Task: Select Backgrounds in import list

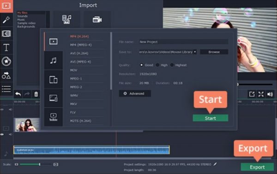Action: [x=26, y=27]
